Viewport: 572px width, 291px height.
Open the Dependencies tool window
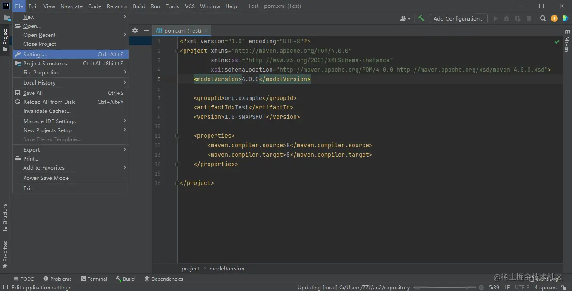(163, 279)
